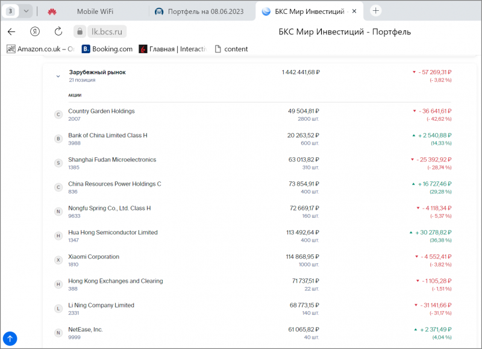
Task: Click the lock icon in address bar
Action: tap(80, 32)
